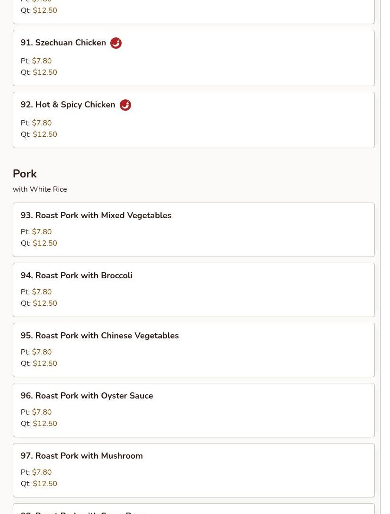Pick Hot & Spicy Chicken pint price
The width and height of the screenshot is (390, 514).
pos(42,123)
